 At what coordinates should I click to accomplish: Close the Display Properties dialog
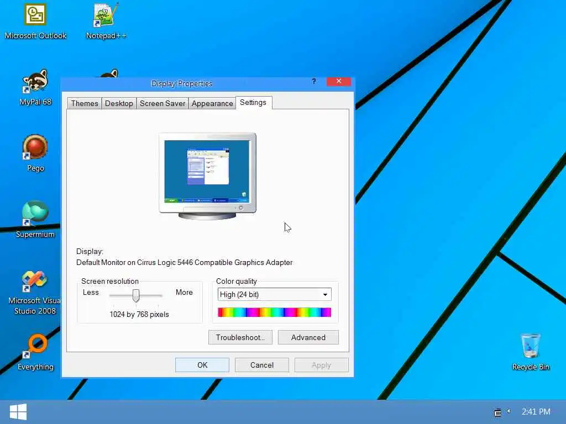pos(339,82)
